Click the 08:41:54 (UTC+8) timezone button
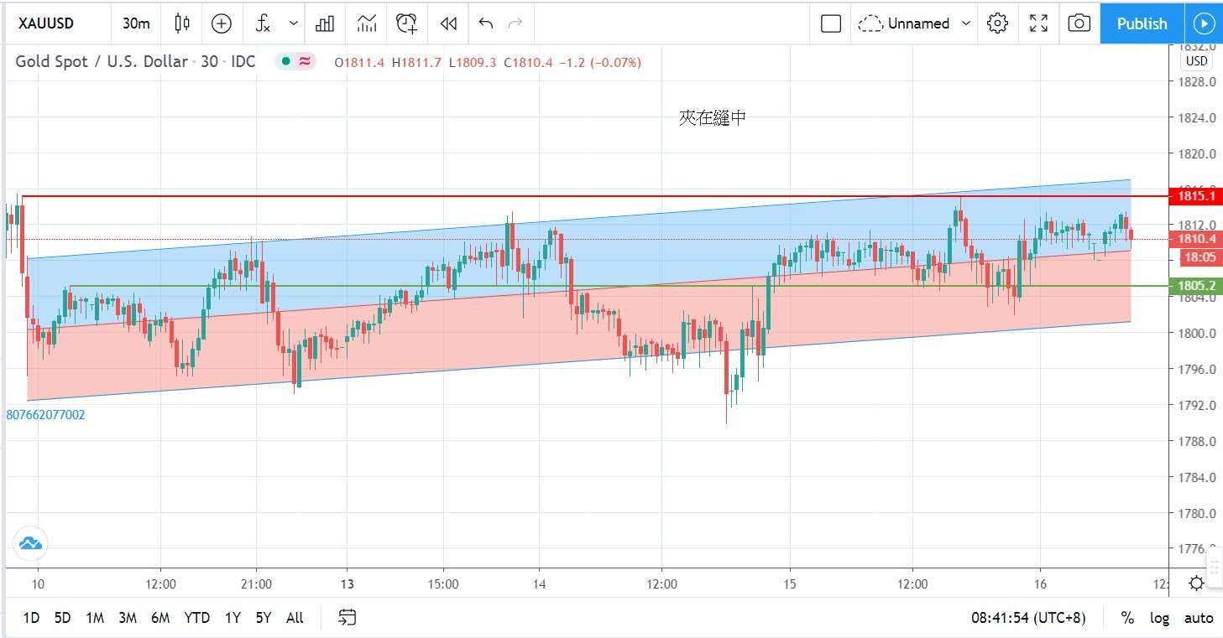This screenshot has width=1223, height=638. [x=1028, y=618]
